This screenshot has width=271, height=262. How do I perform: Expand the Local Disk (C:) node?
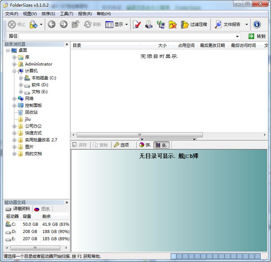click(21, 78)
